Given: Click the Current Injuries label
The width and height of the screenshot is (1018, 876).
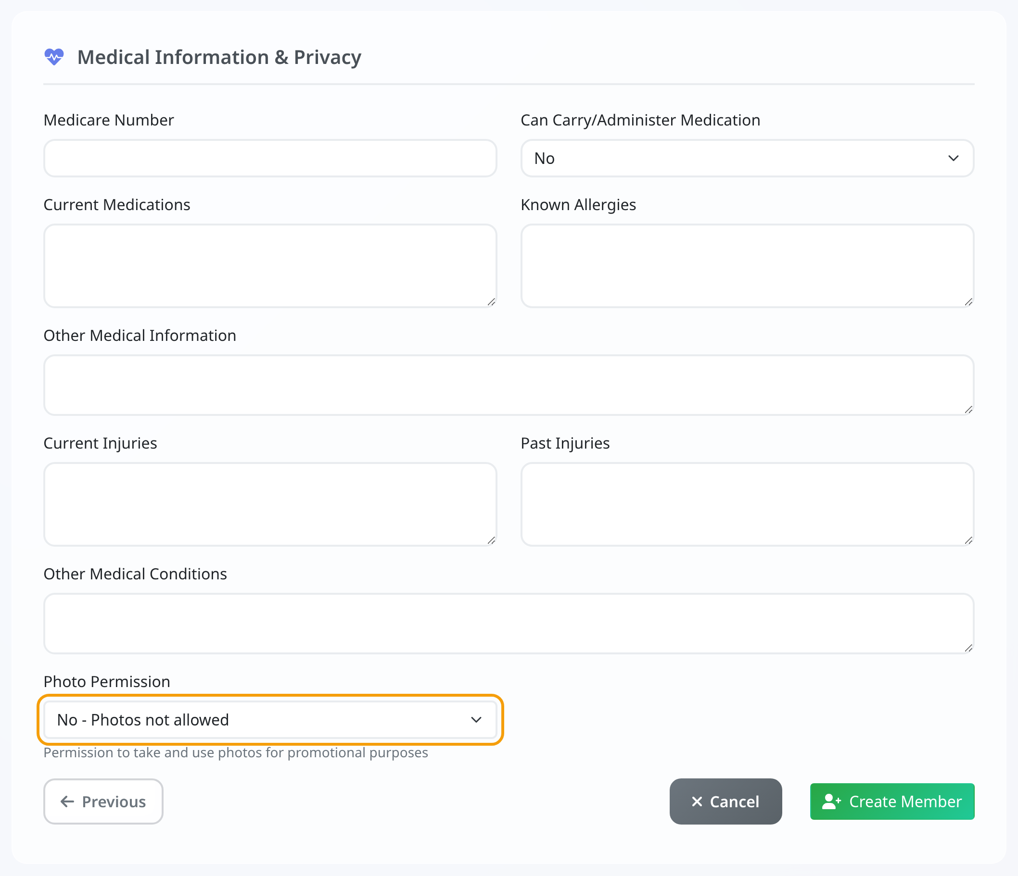Looking at the screenshot, I should 100,443.
